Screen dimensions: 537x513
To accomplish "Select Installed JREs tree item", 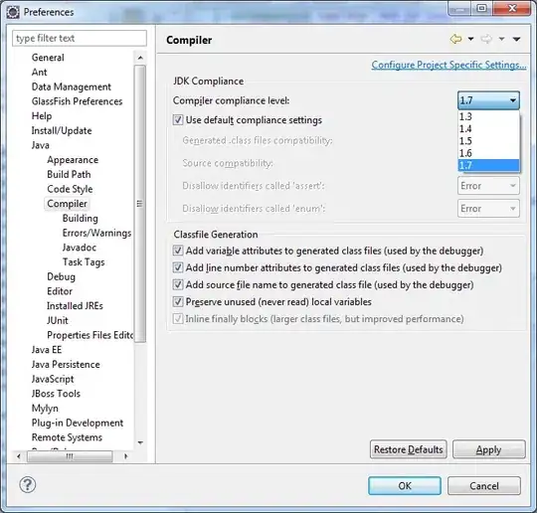I will click(75, 306).
